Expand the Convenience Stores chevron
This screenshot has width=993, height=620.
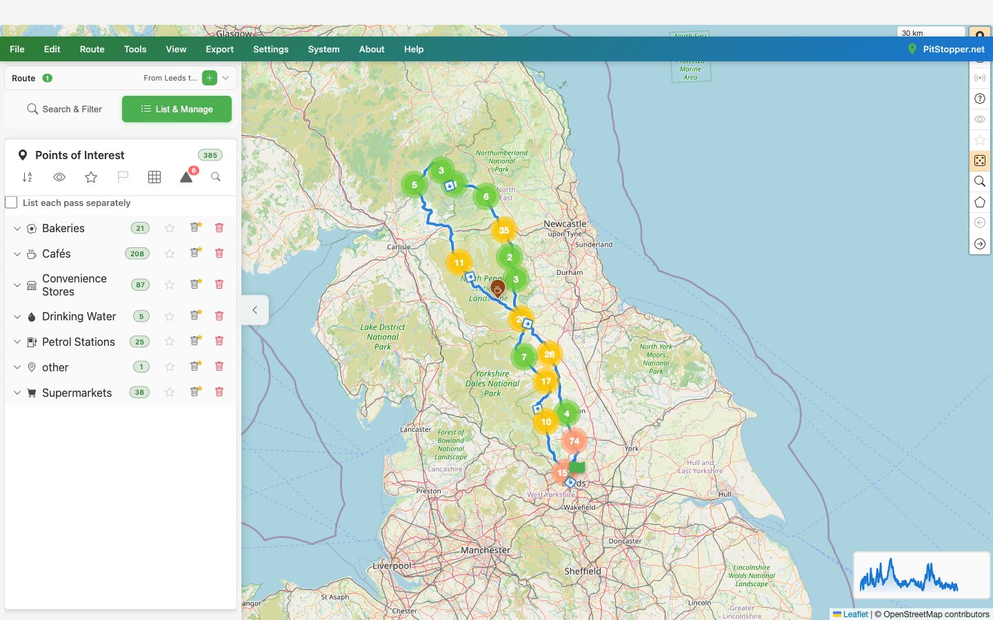[17, 285]
